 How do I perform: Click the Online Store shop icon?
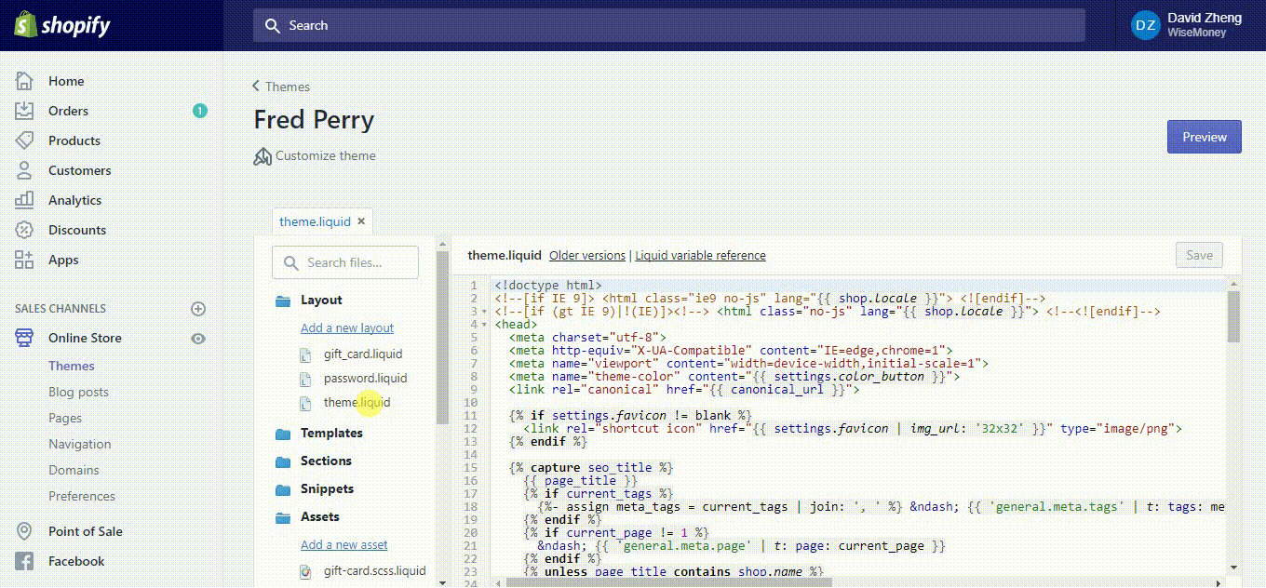25,338
